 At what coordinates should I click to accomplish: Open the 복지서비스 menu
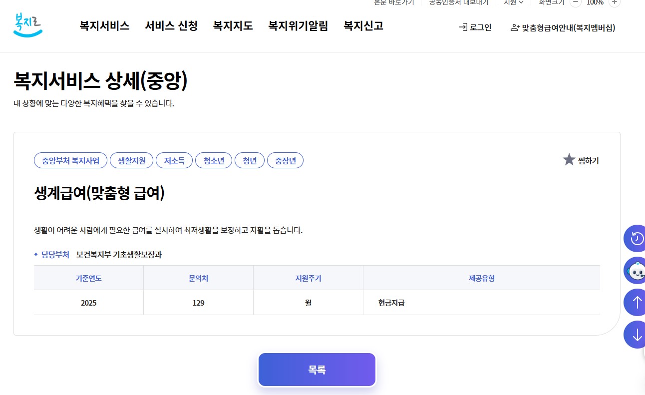point(104,26)
